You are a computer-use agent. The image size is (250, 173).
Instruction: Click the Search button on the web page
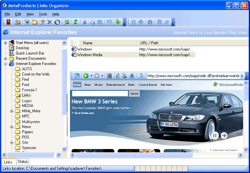(134, 94)
